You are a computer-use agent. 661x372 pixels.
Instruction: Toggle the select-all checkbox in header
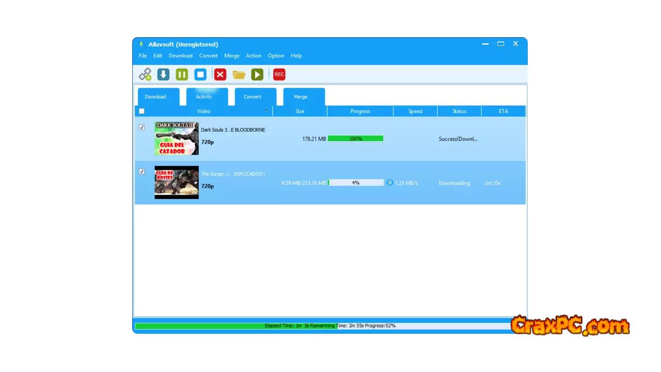coord(142,111)
